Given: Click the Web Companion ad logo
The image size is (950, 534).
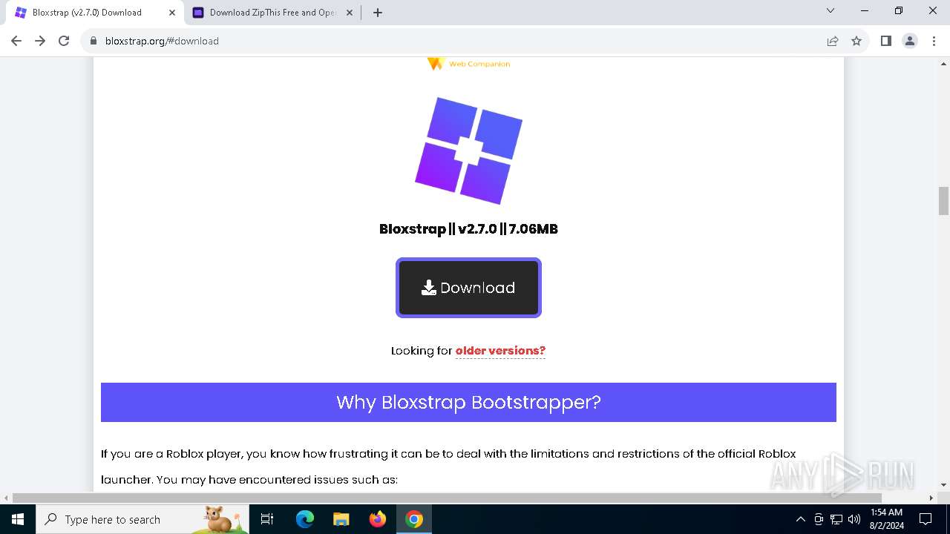Looking at the screenshot, I should (x=468, y=64).
